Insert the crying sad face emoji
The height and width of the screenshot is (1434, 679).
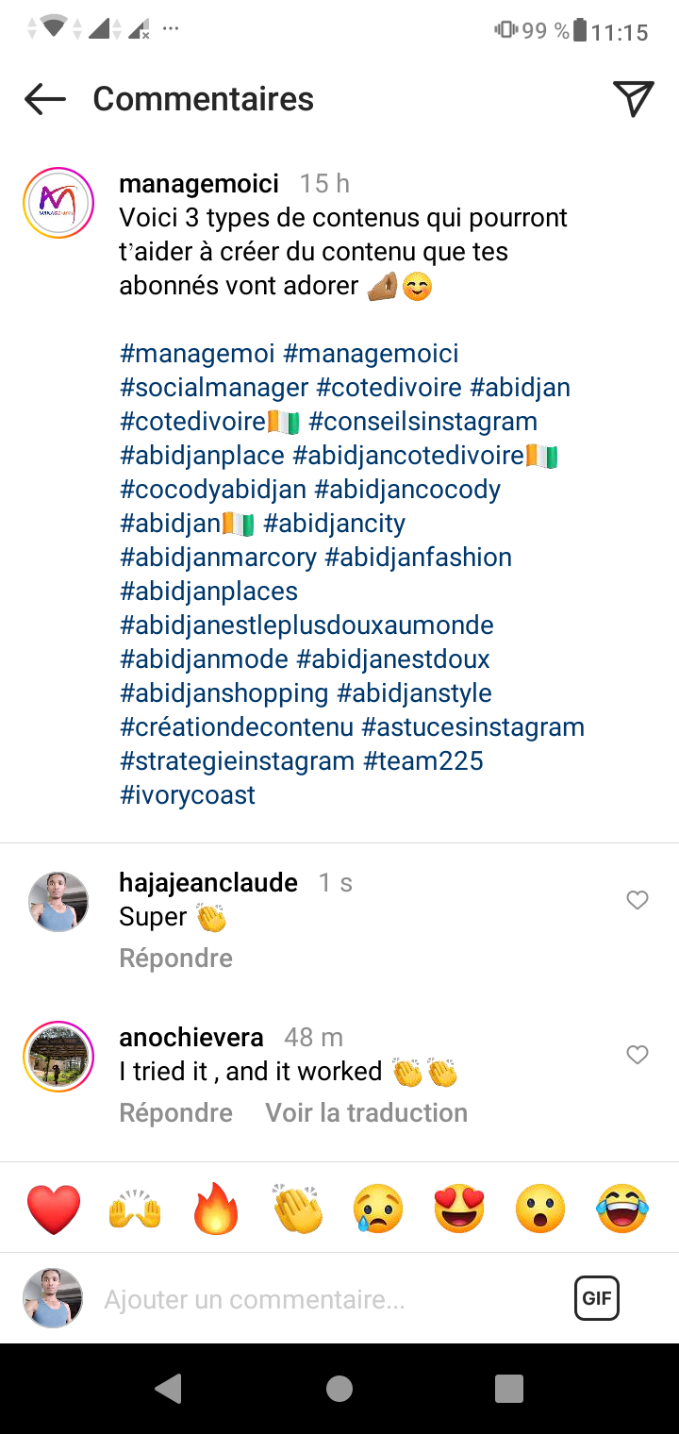point(378,1209)
